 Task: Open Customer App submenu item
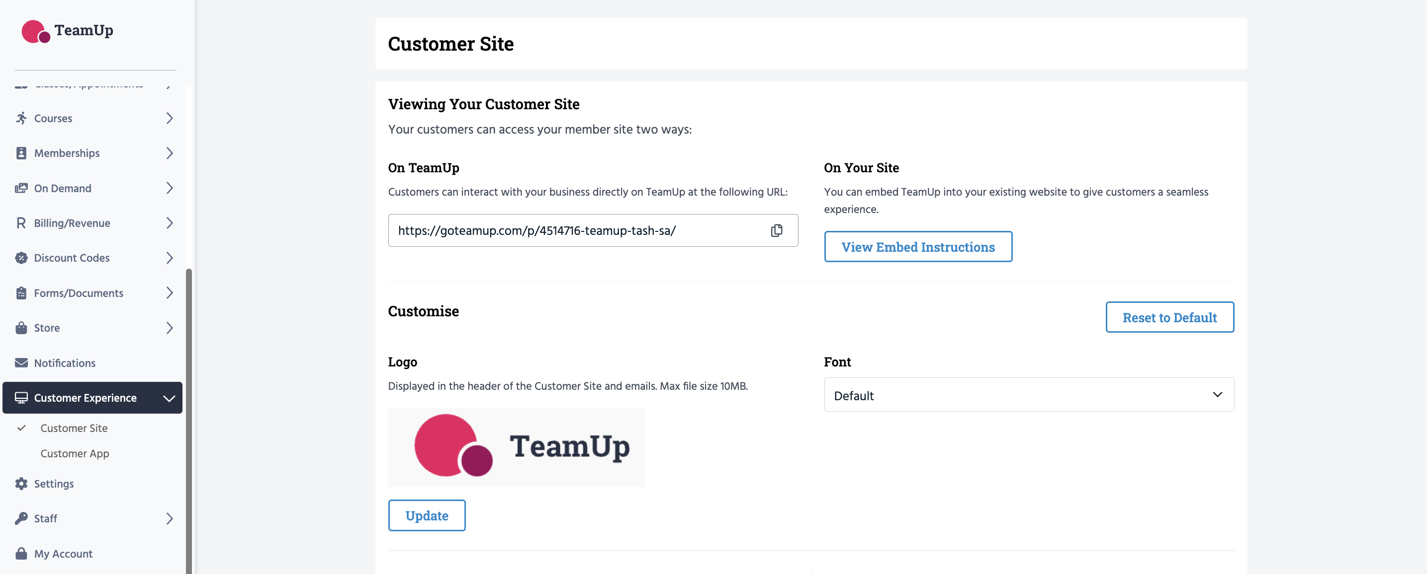click(x=75, y=453)
